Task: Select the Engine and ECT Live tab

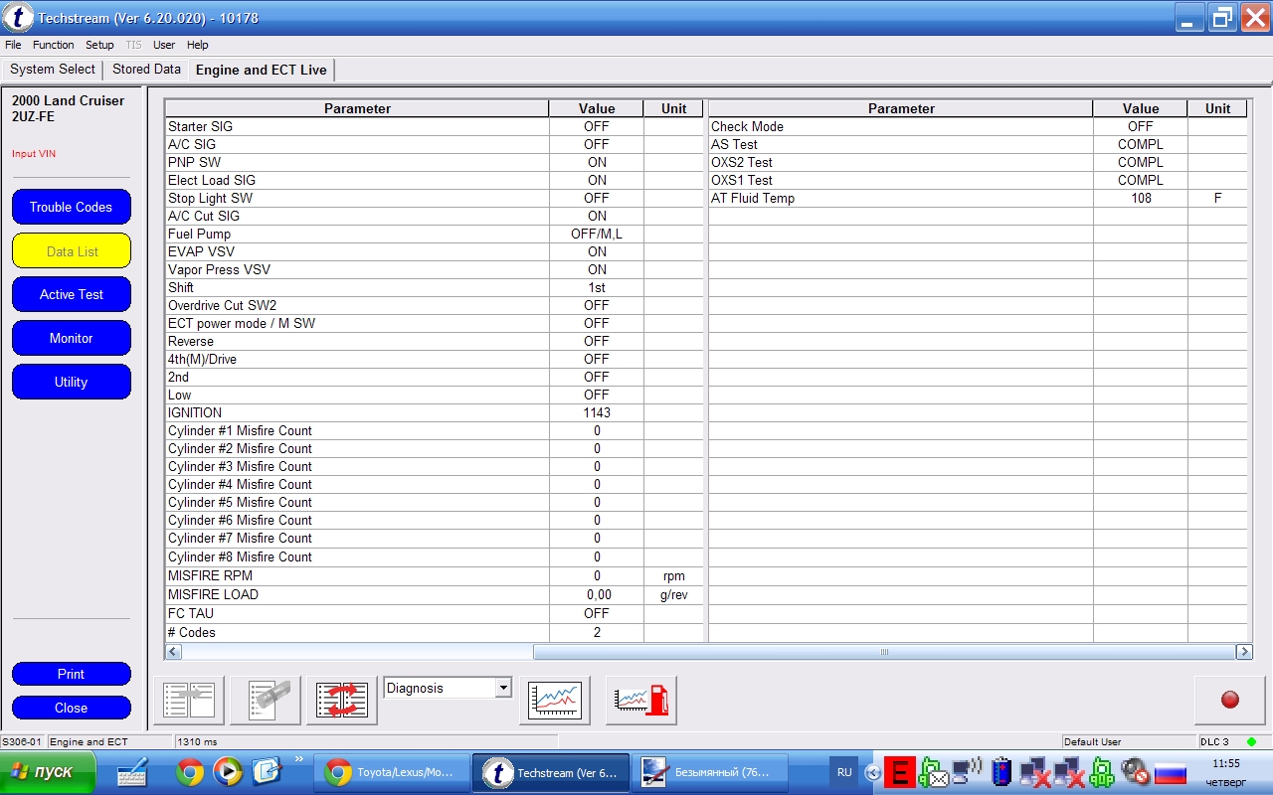Action: pyautogui.click(x=262, y=70)
